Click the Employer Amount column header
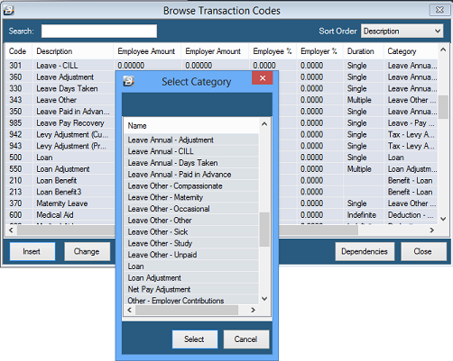 coord(215,51)
